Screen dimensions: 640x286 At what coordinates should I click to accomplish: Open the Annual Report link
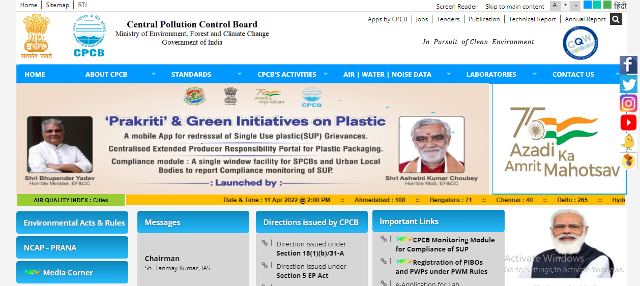[585, 19]
